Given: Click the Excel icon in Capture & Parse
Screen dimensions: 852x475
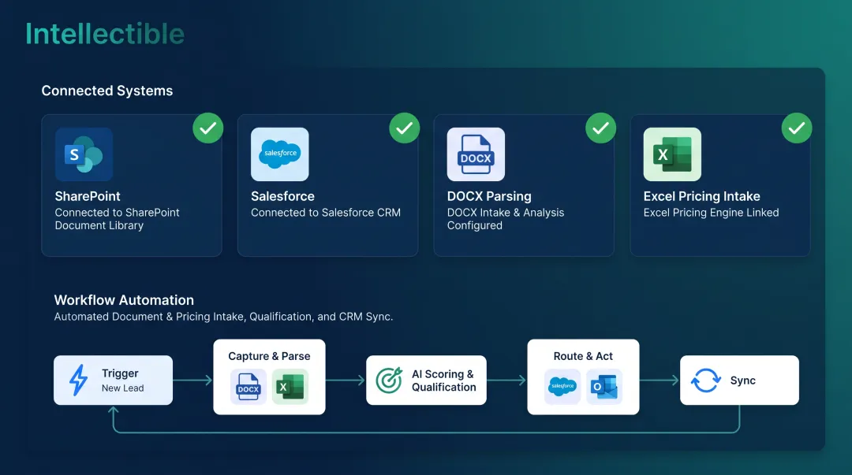Looking at the screenshot, I should [290, 387].
